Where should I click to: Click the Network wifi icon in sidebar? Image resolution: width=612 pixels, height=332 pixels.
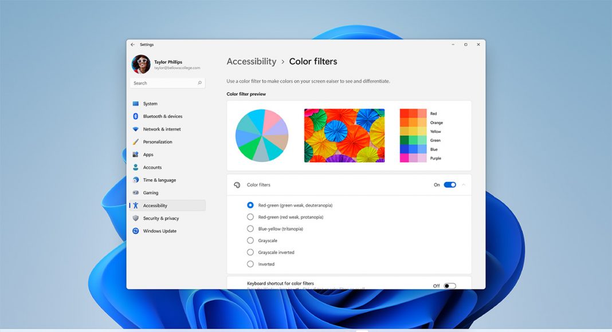point(135,129)
